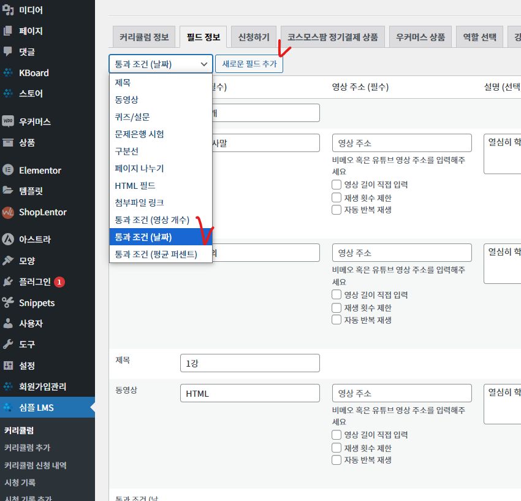Open the 미디어 menu icon
This screenshot has height=501, width=521.
8,10
